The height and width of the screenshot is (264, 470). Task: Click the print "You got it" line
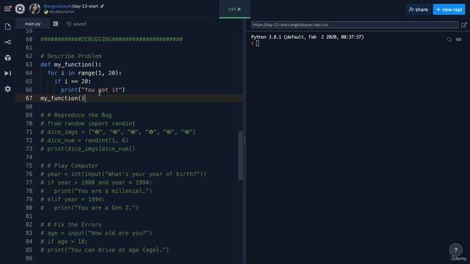pyautogui.click(x=93, y=89)
